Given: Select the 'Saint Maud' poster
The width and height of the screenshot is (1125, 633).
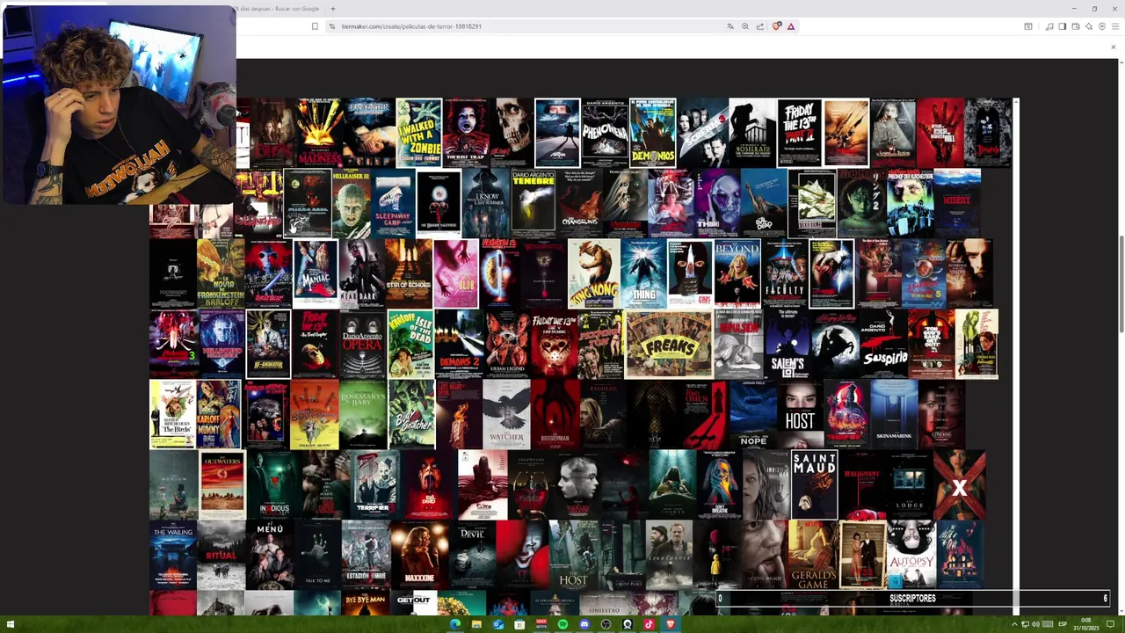Looking at the screenshot, I should point(815,484).
